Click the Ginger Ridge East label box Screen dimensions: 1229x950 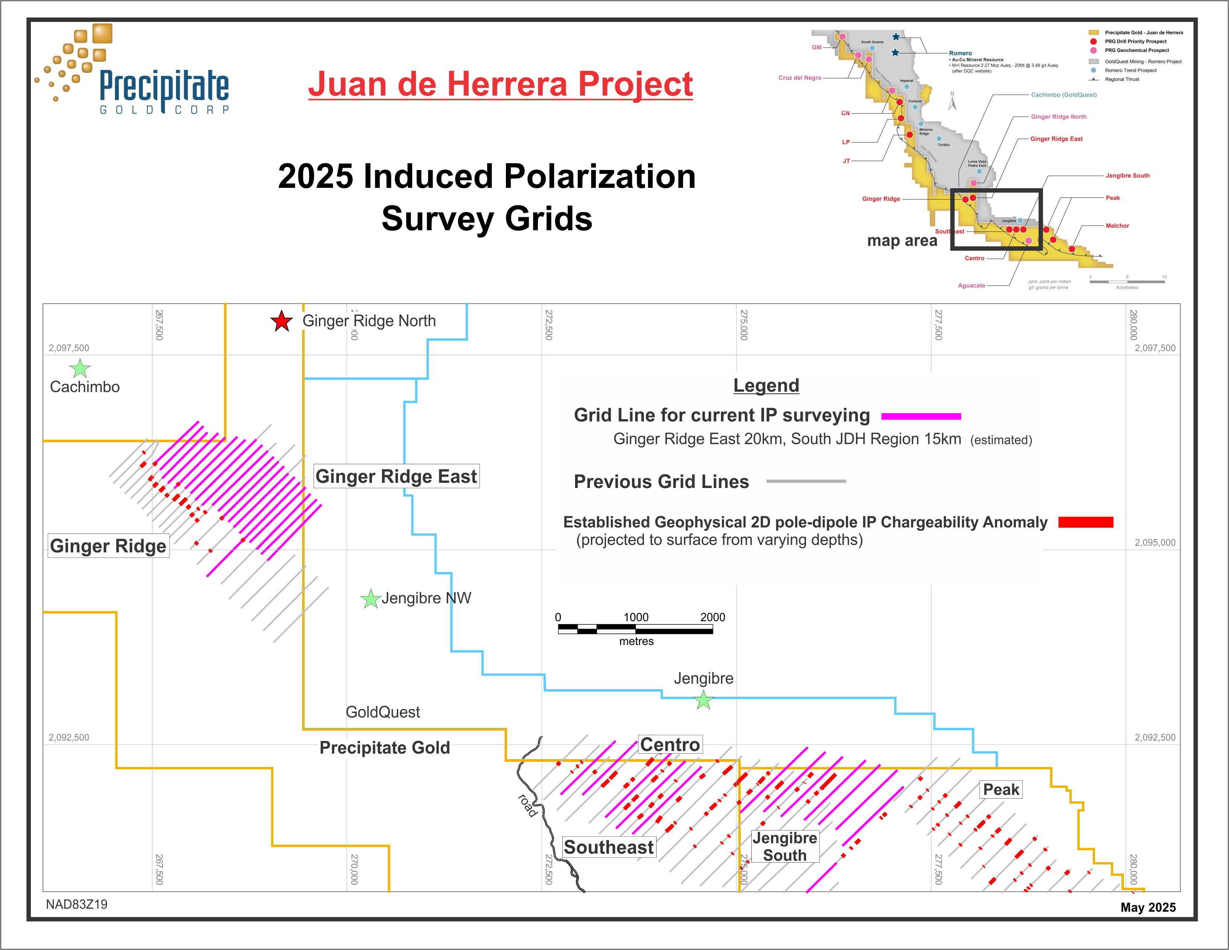coord(396,476)
